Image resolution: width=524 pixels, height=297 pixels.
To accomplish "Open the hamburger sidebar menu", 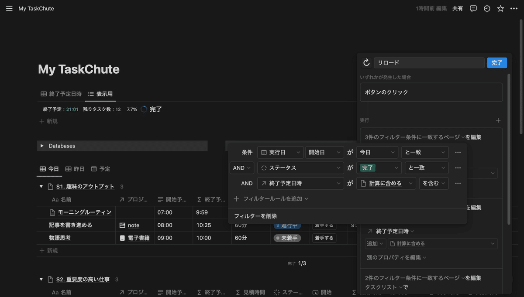I will pos(9,8).
